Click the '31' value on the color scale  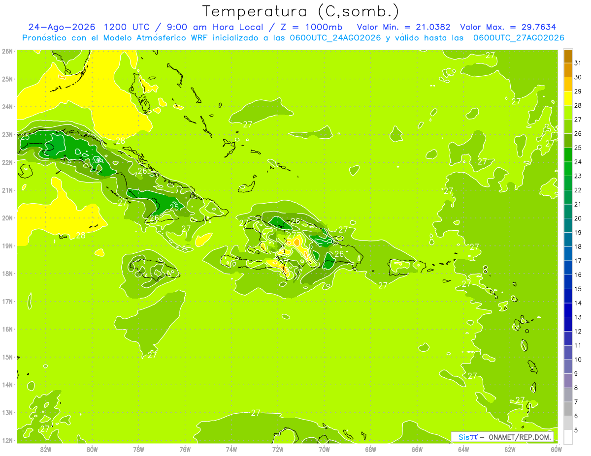[x=578, y=63]
